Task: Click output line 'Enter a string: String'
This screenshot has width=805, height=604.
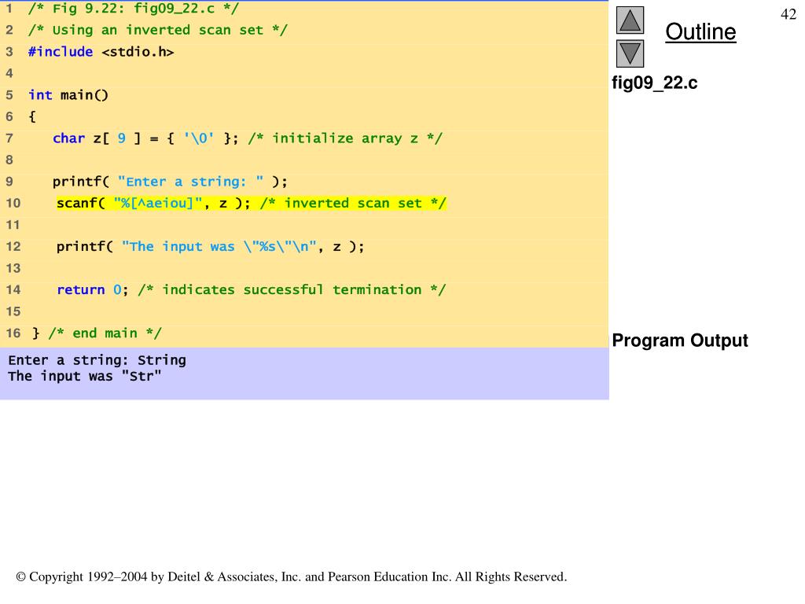Action: tap(97, 360)
